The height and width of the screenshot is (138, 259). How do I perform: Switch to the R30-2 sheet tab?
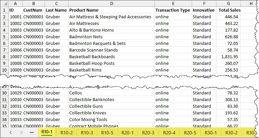coord(231,132)
